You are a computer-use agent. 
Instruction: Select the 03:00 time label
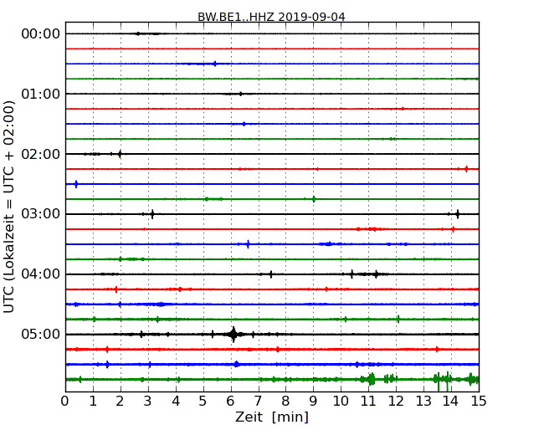[x=41, y=214]
